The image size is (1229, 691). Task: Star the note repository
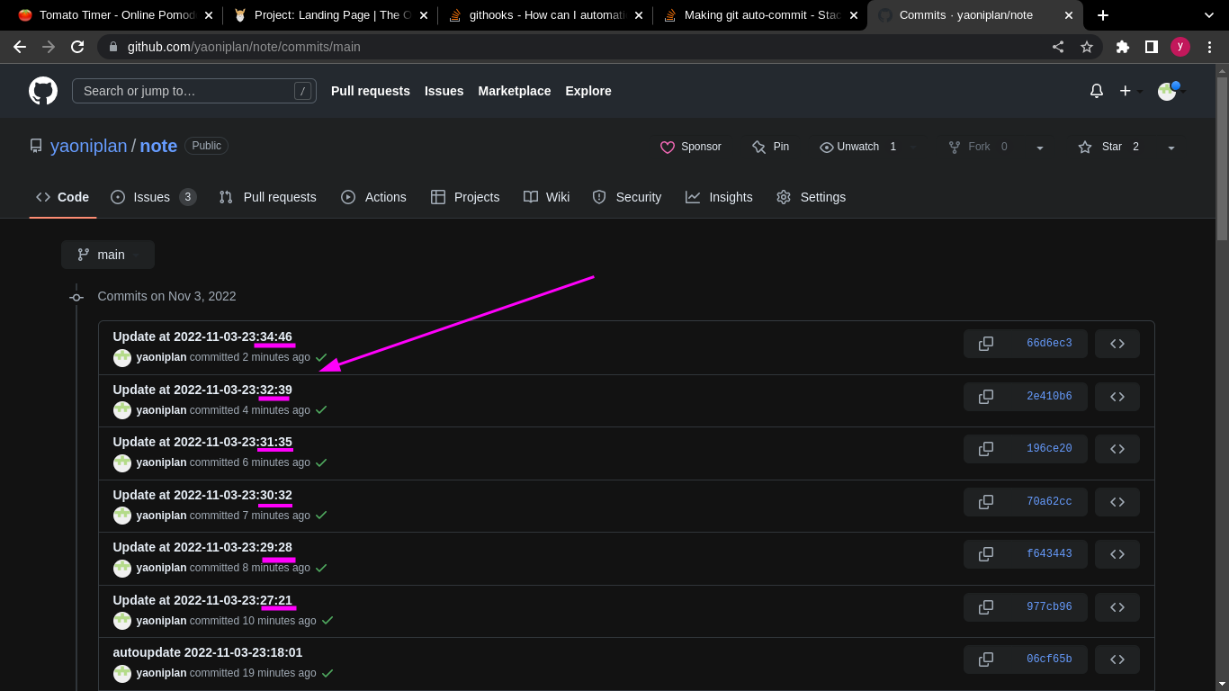[x=1110, y=147]
